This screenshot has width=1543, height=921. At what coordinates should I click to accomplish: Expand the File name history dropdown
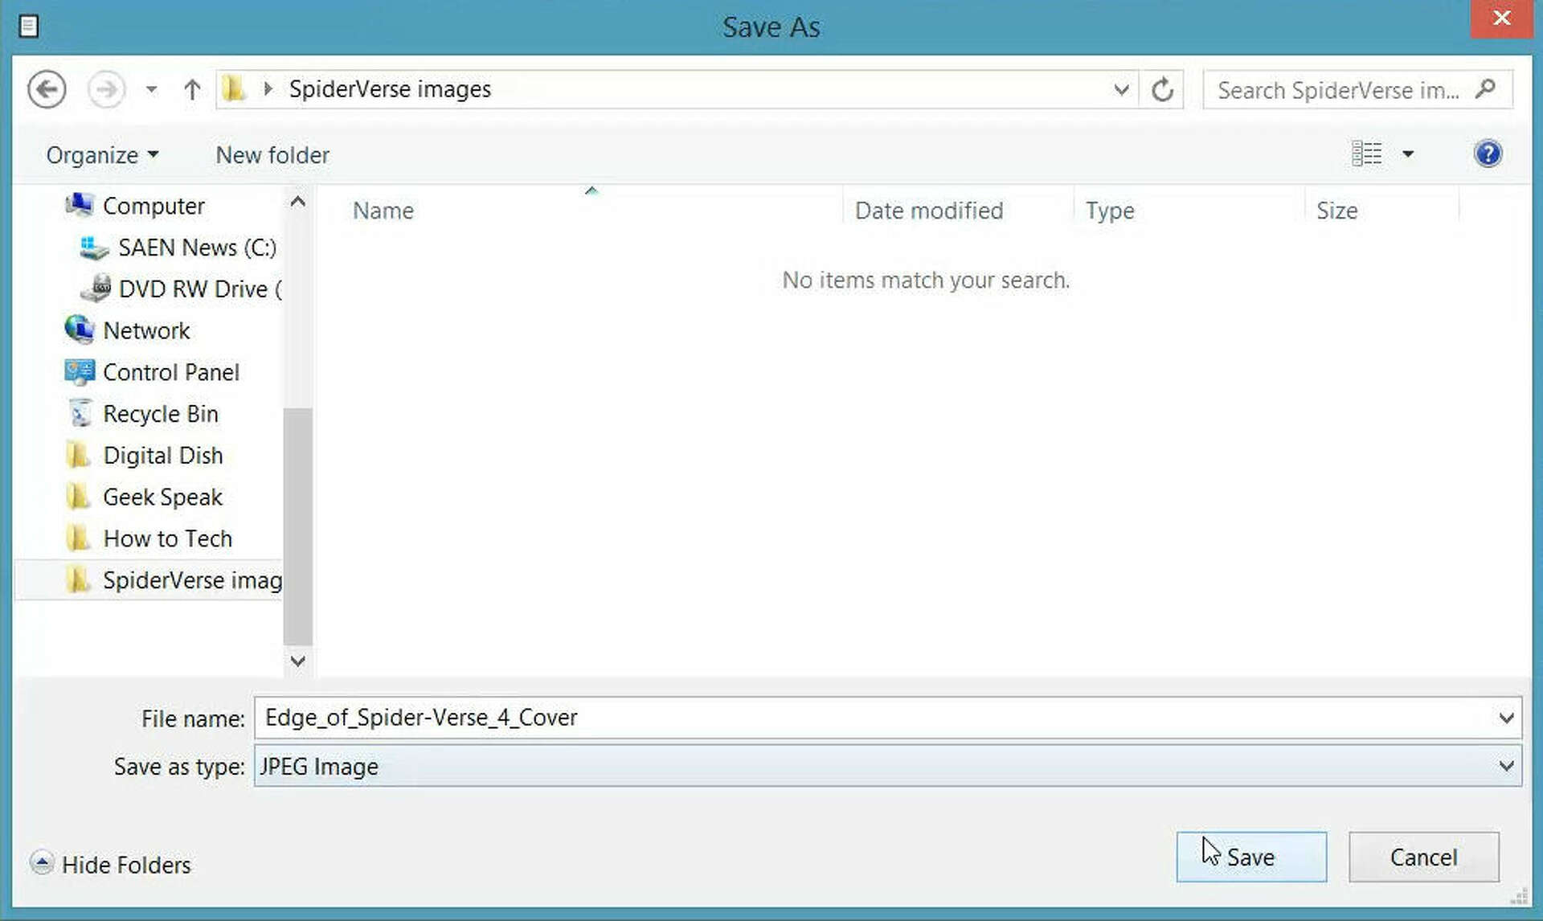coord(1506,718)
